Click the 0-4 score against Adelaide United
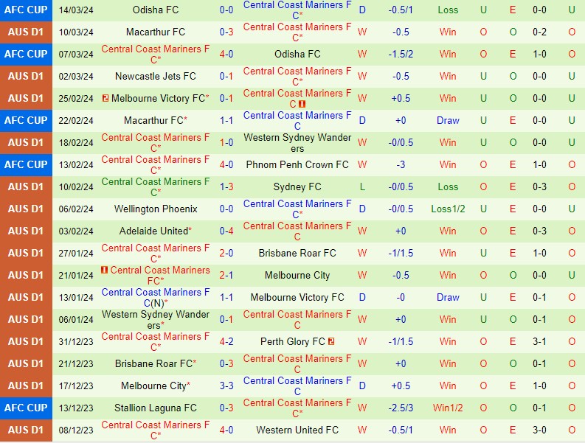The image size is (585, 443). (226, 231)
